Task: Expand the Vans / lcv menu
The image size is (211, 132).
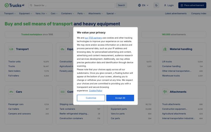Action: click(41, 13)
